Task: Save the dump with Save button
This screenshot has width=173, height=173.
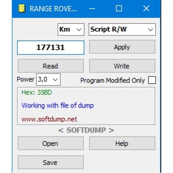Action: tap(51, 162)
